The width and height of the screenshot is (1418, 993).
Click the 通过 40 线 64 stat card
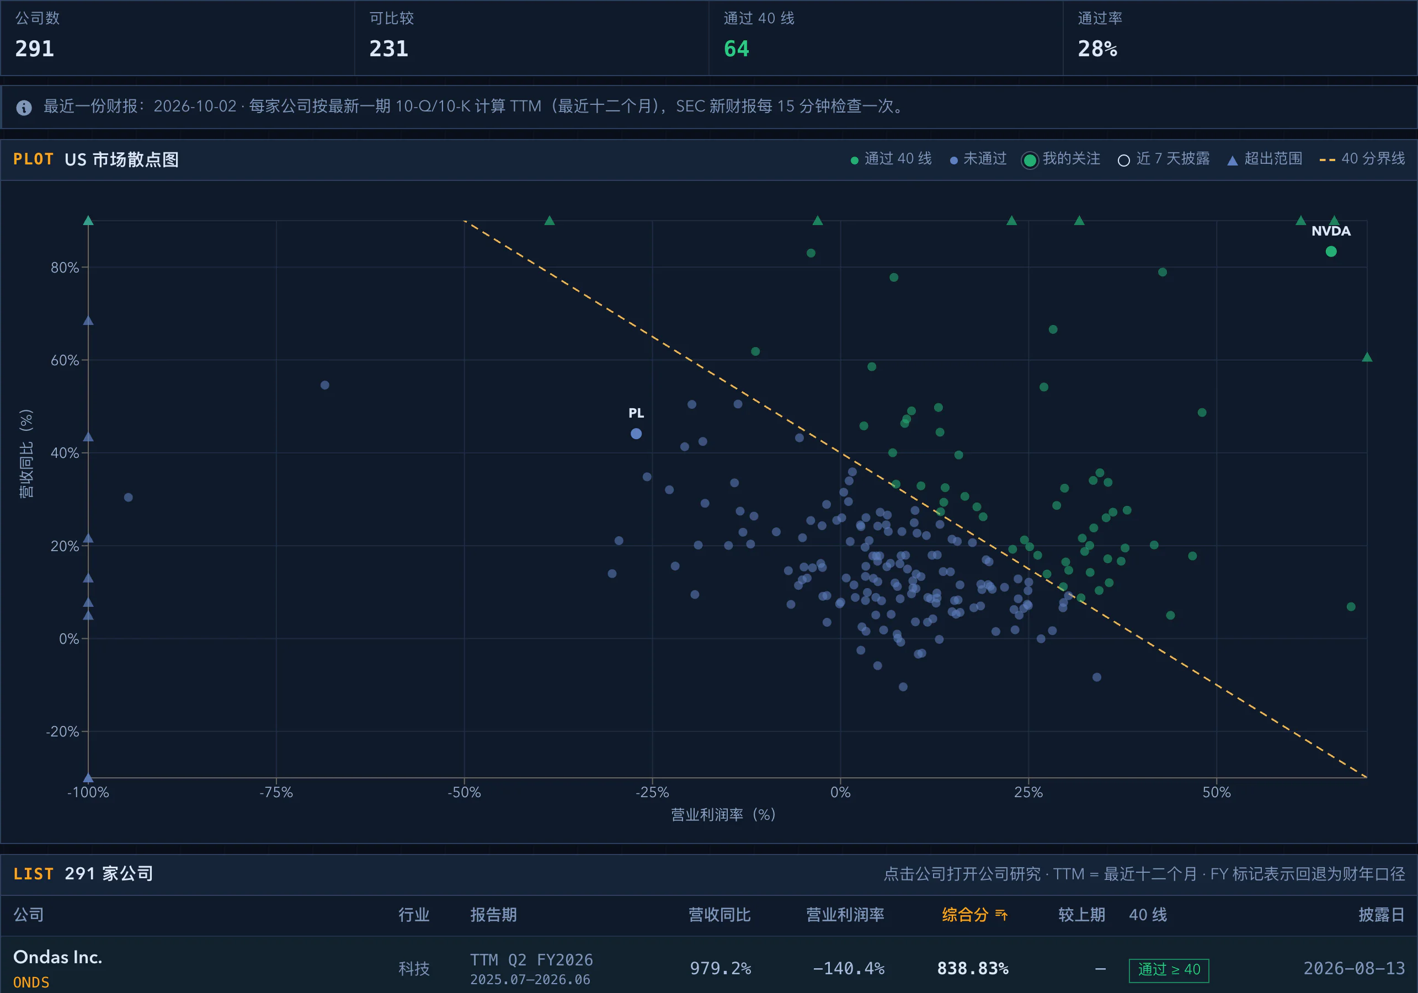click(x=886, y=38)
